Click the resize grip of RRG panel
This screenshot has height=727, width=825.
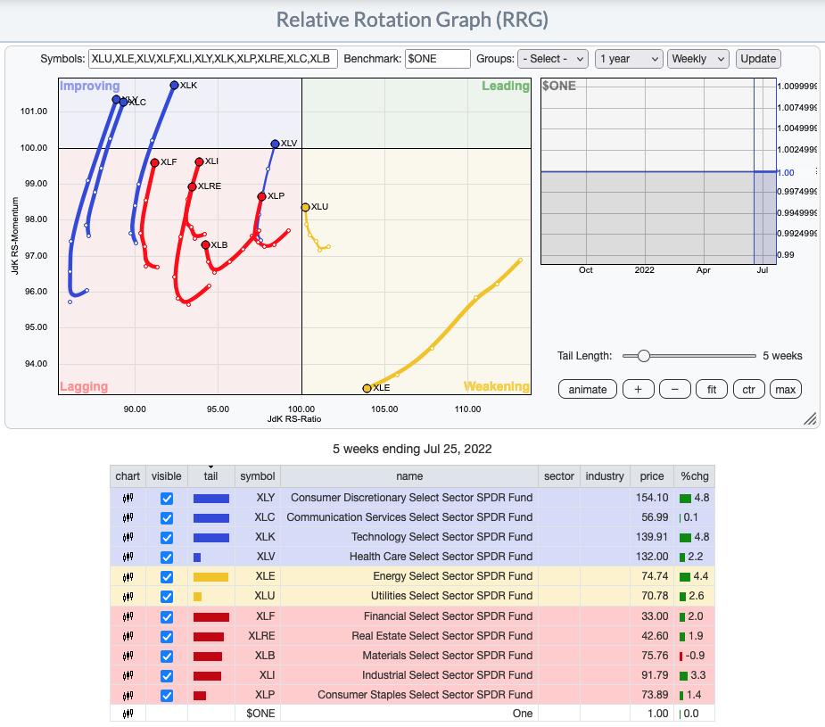[x=810, y=418]
